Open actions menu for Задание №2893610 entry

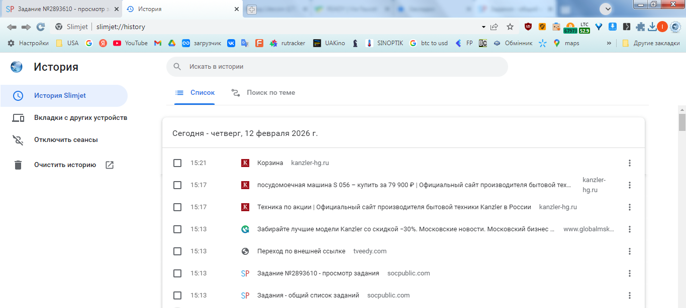pyautogui.click(x=629, y=273)
